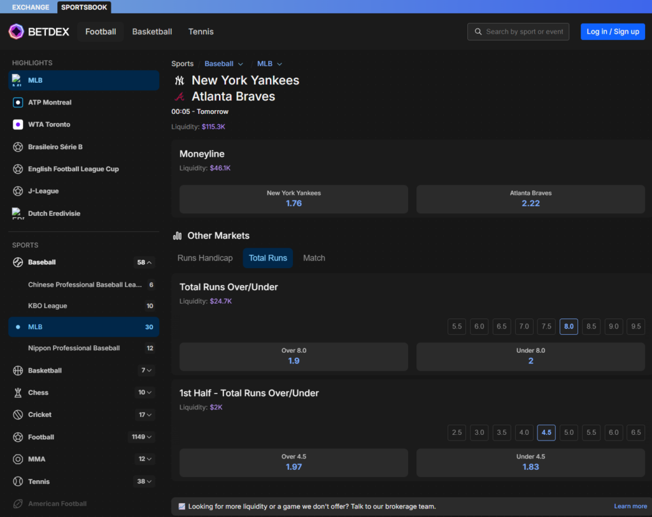The image size is (652, 517).
Task: Click the Baseball sport icon in sidebar
Action: point(18,262)
